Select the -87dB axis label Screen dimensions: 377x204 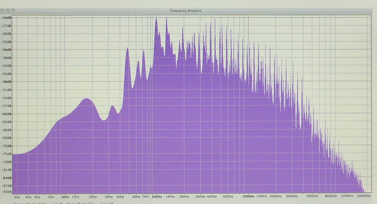pos(6,186)
